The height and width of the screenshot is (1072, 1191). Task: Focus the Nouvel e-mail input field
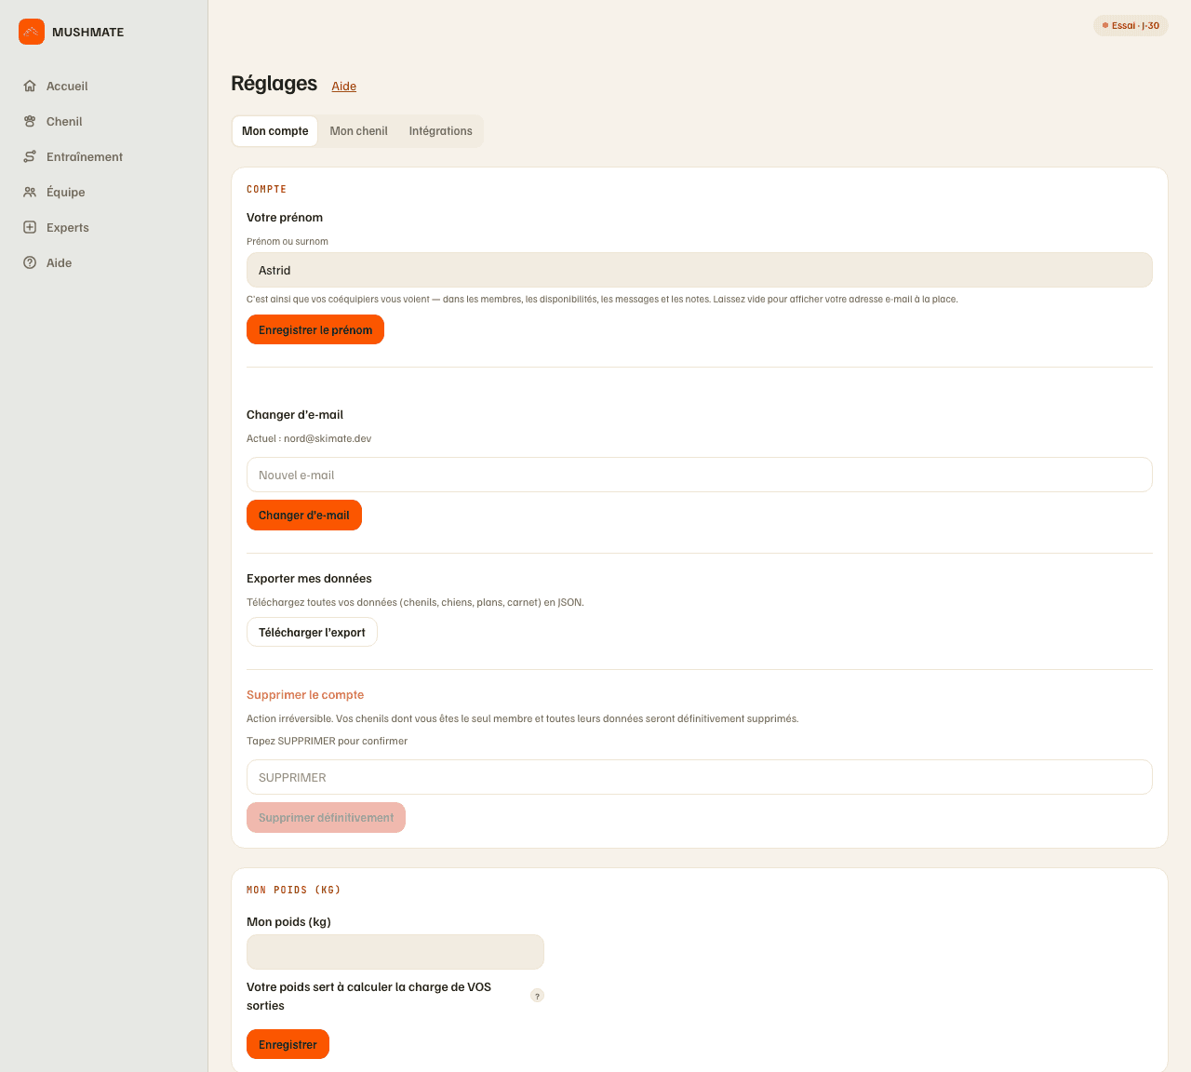click(x=700, y=475)
